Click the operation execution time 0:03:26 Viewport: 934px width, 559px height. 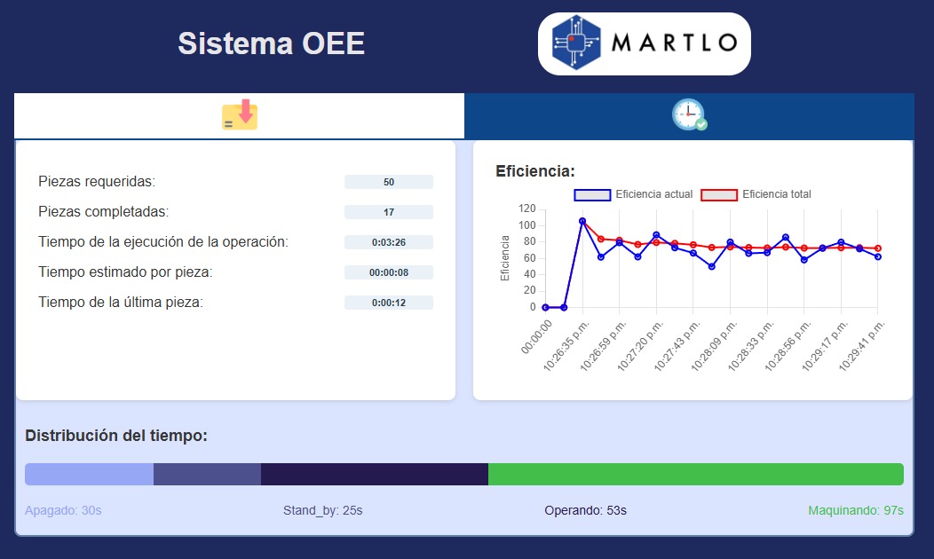(389, 242)
